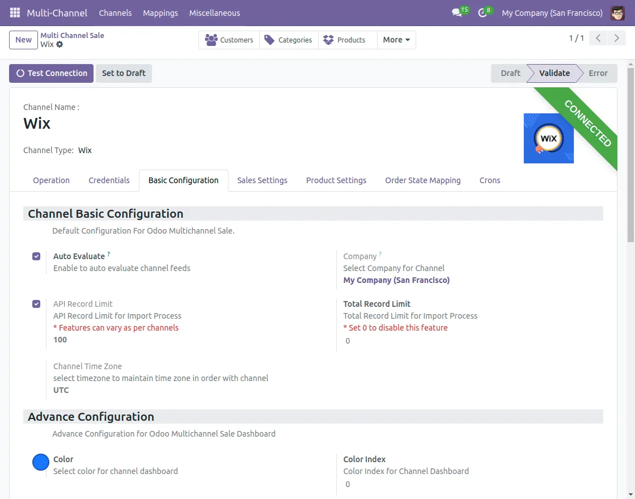This screenshot has height=499, width=635.
Task: Click the user avatar icon
Action: 617,12
